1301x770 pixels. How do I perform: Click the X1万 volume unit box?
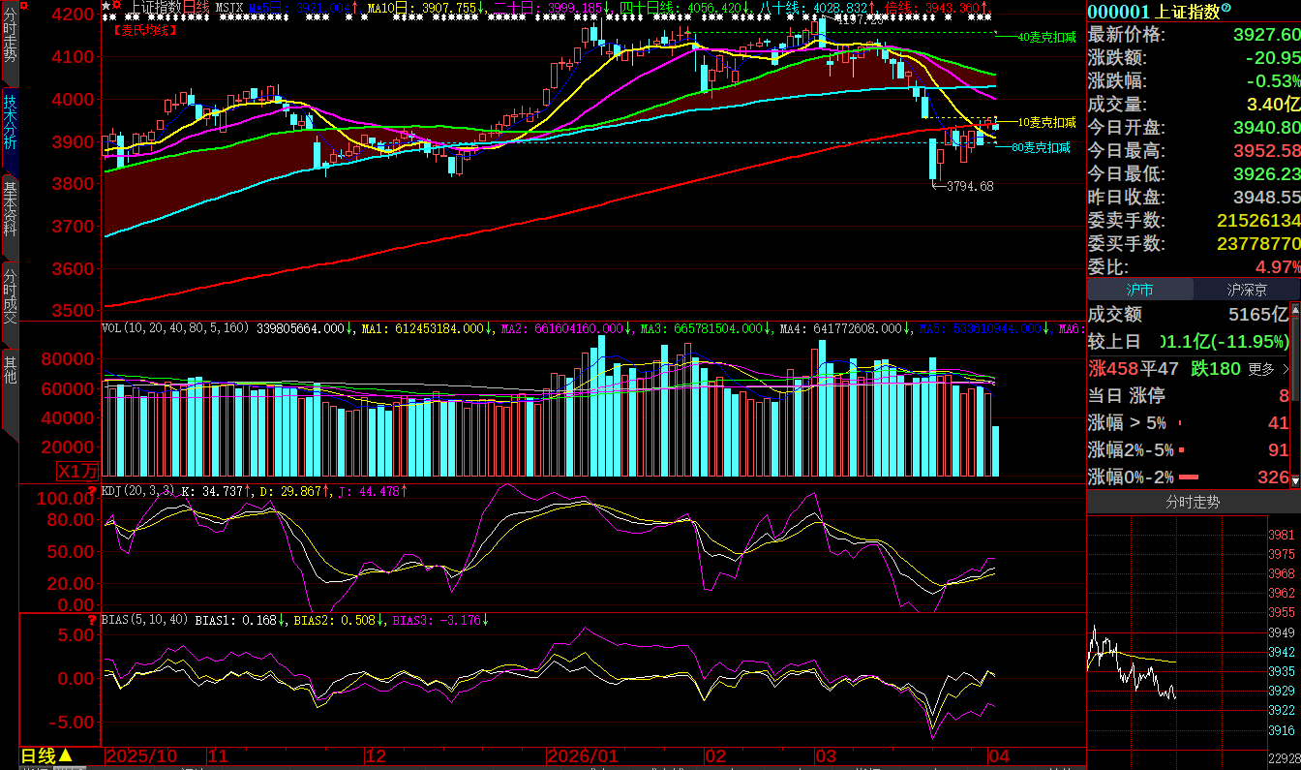tap(77, 472)
